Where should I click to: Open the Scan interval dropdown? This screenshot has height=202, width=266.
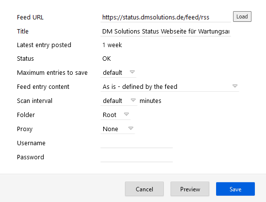(119, 101)
